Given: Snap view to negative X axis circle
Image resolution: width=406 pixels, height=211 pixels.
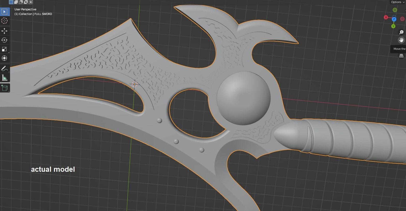Looking at the screenshot, I should pos(402,19).
